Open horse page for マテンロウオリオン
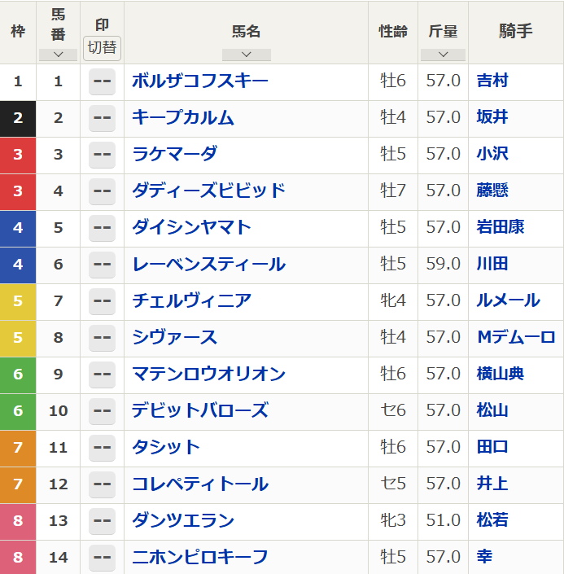This screenshot has height=574, width=564. 208,374
